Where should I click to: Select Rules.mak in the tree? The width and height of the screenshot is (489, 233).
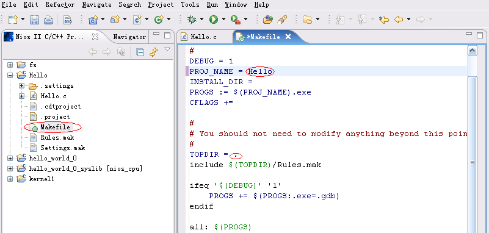point(57,137)
